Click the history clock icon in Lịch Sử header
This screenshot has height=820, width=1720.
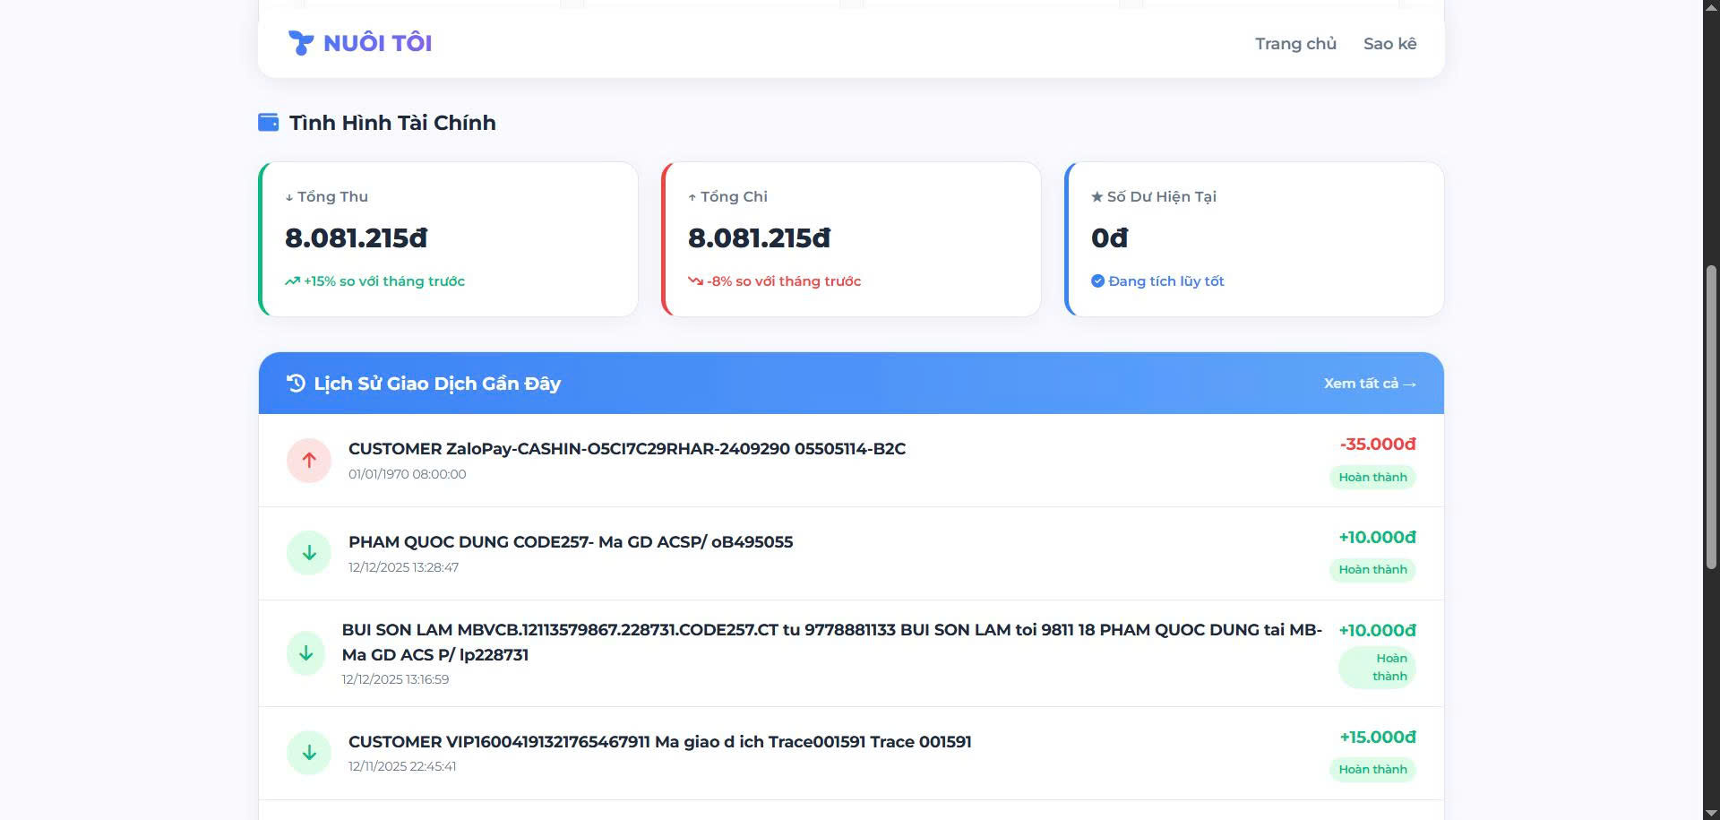[296, 384]
